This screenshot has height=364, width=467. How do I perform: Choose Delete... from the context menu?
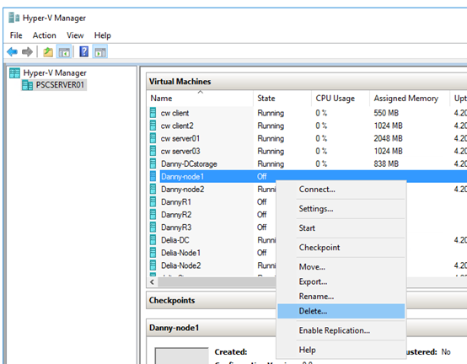pyautogui.click(x=341, y=311)
